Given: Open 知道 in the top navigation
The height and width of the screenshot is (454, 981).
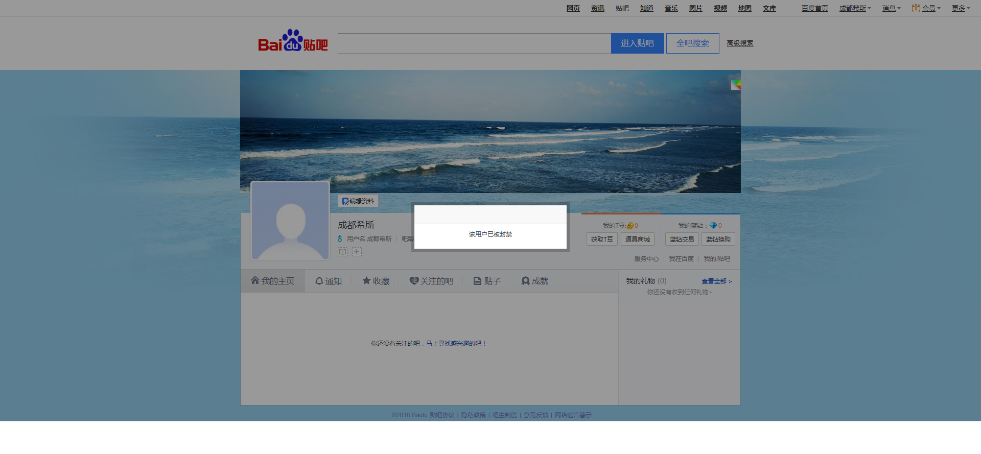Looking at the screenshot, I should pos(646,8).
